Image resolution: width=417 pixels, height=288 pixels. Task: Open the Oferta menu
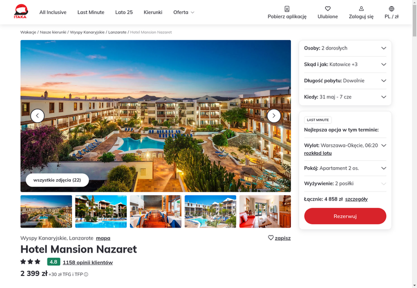(184, 12)
